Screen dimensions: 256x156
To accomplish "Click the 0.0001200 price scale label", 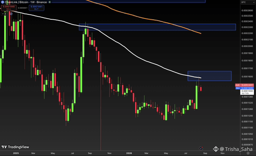I will click(x=247, y=116).
